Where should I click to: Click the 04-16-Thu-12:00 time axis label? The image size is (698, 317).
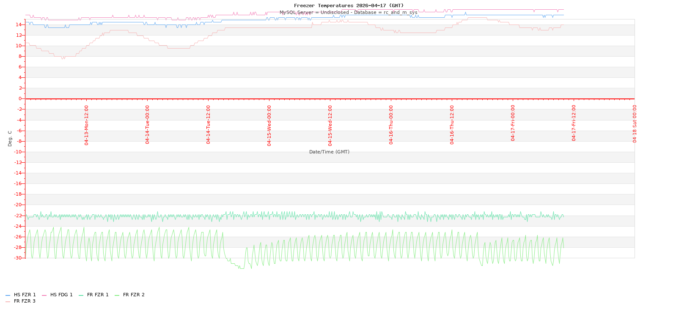452,125
